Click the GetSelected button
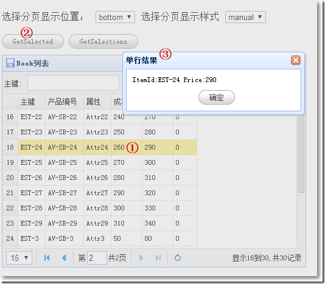 pyautogui.click(x=33, y=41)
